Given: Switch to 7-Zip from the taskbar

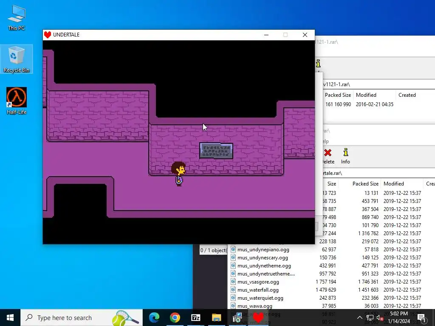Looking at the screenshot, I should (195, 318).
